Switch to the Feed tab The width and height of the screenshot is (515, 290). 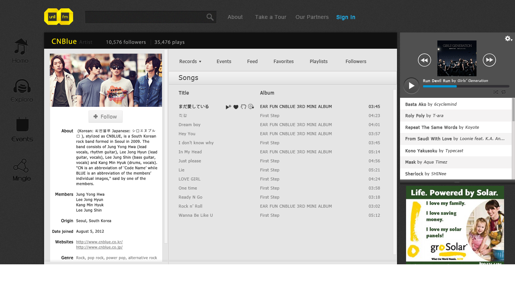(x=252, y=62)
